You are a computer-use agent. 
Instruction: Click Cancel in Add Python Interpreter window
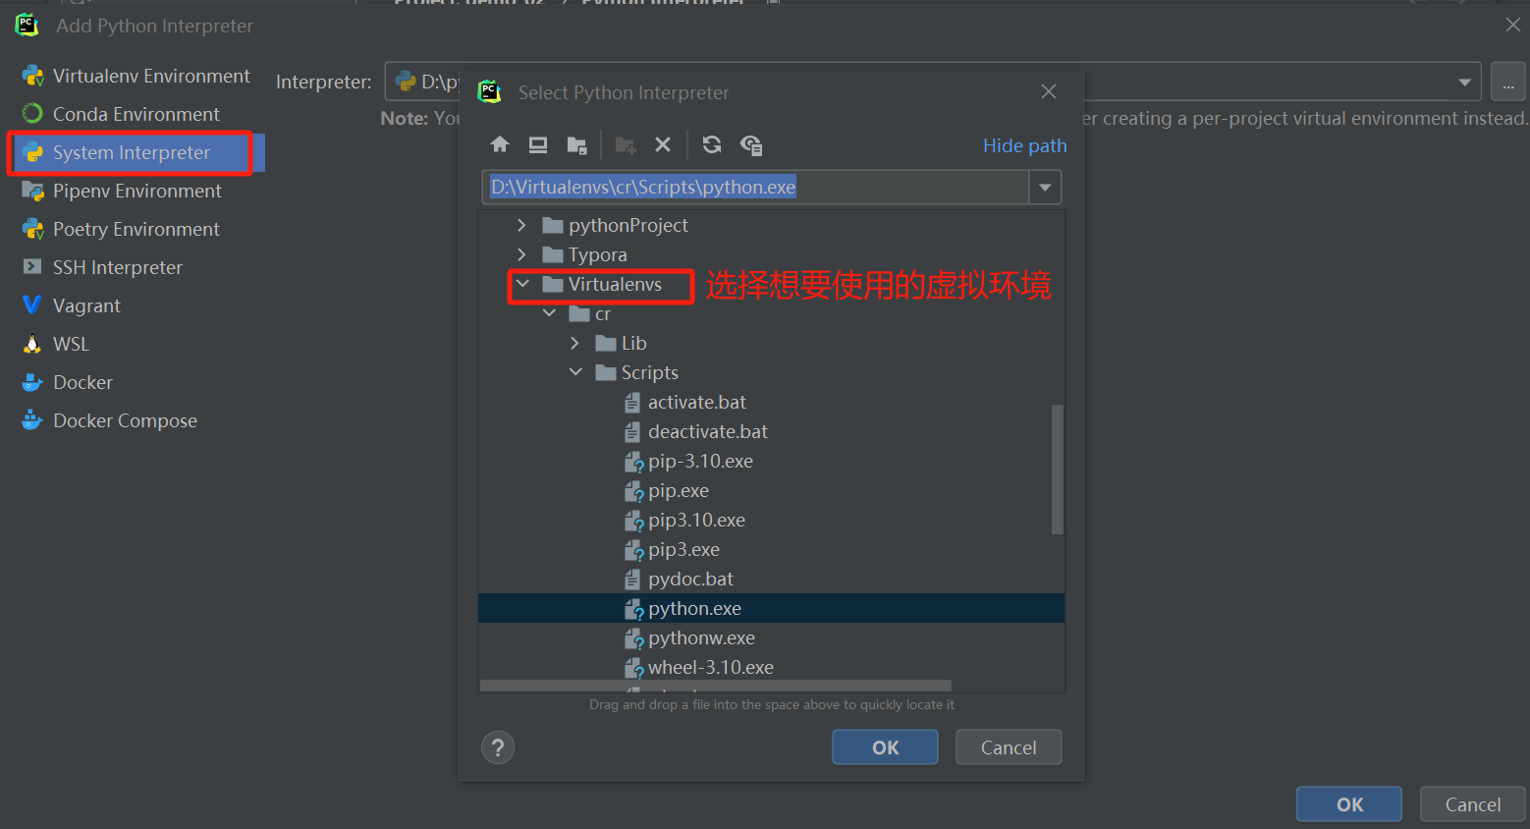[x=1473, y=804]
